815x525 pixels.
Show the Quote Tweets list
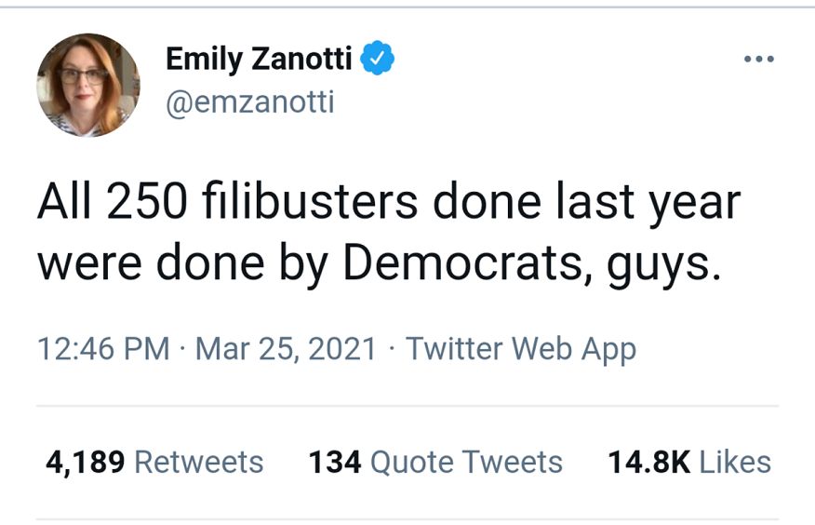[x=466, y=462]
